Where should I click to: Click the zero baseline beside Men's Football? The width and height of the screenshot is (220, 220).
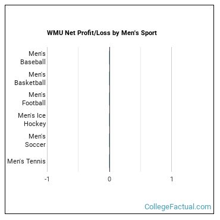(109, 99)
